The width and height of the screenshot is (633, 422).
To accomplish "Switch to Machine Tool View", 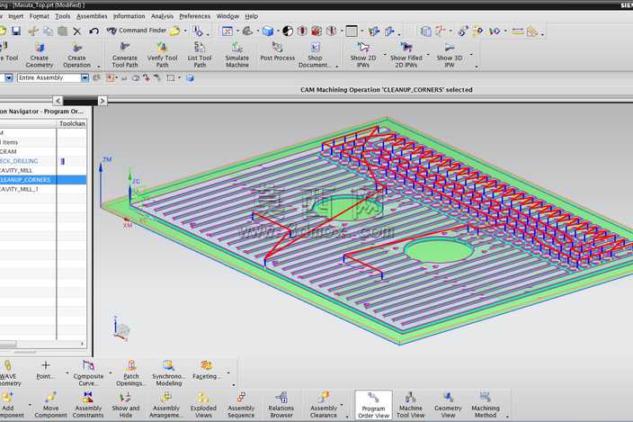I will point(411,405).
